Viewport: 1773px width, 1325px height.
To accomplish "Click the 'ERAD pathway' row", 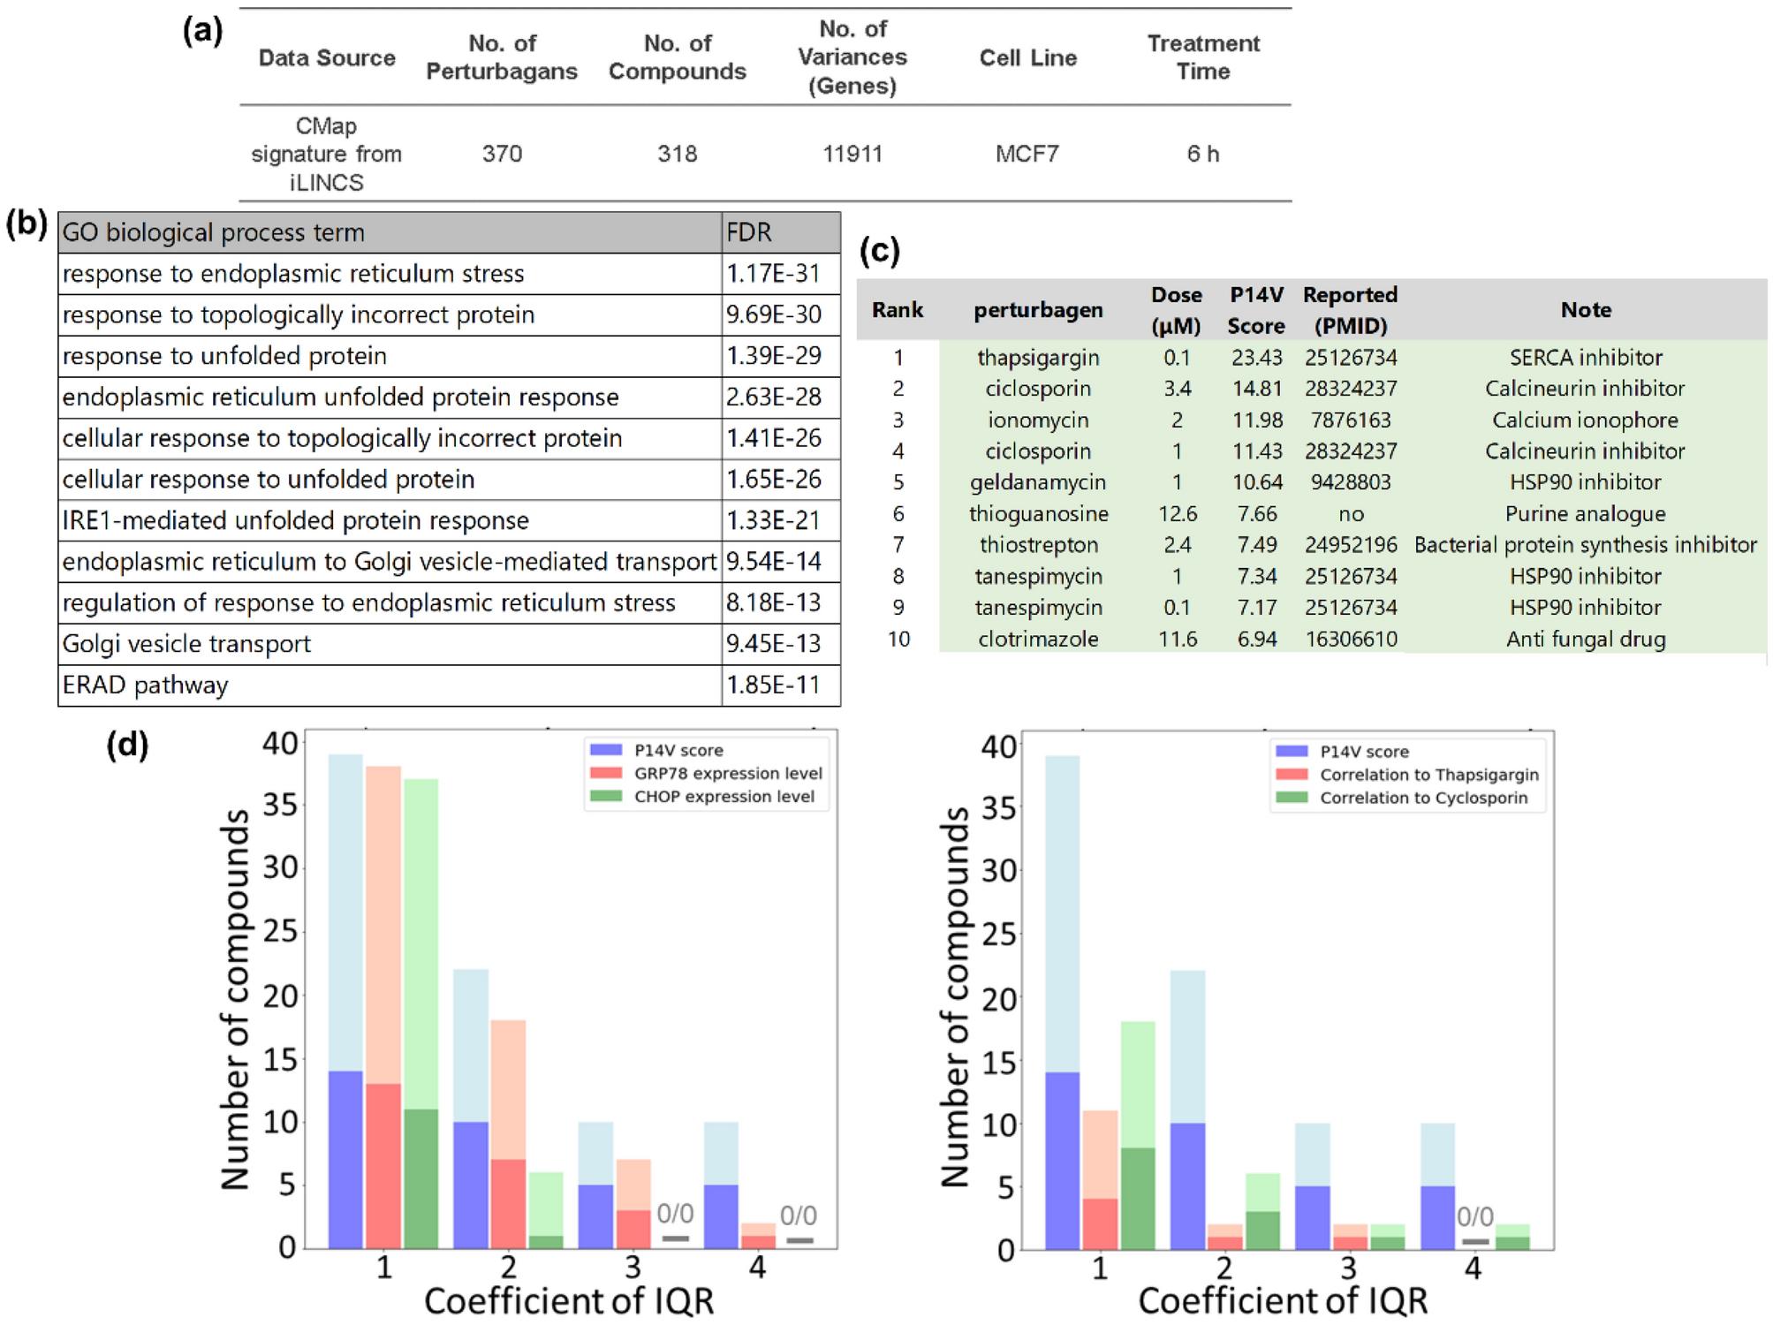I will 449,685.
